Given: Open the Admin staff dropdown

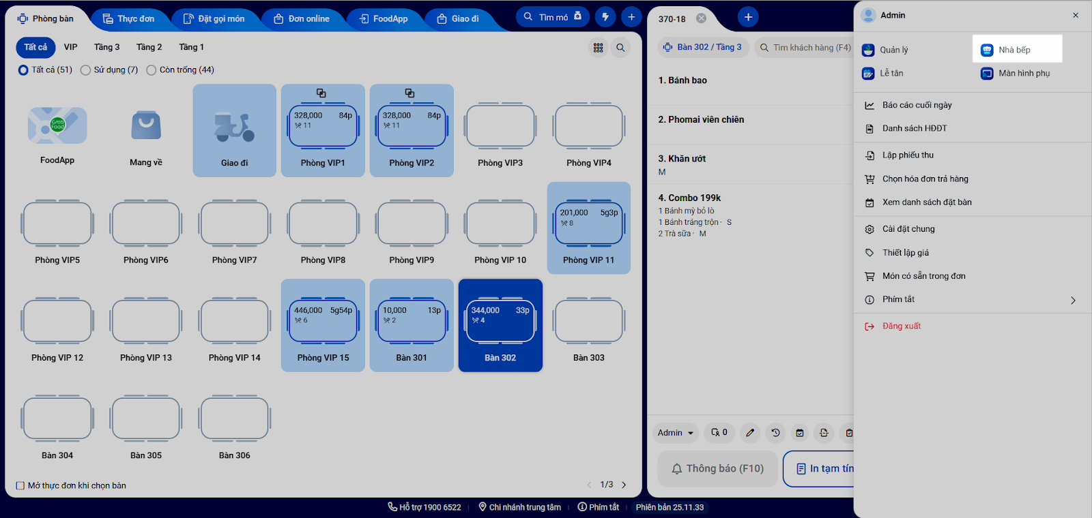Looking at the screenshot, I should (x=675, y=433).
